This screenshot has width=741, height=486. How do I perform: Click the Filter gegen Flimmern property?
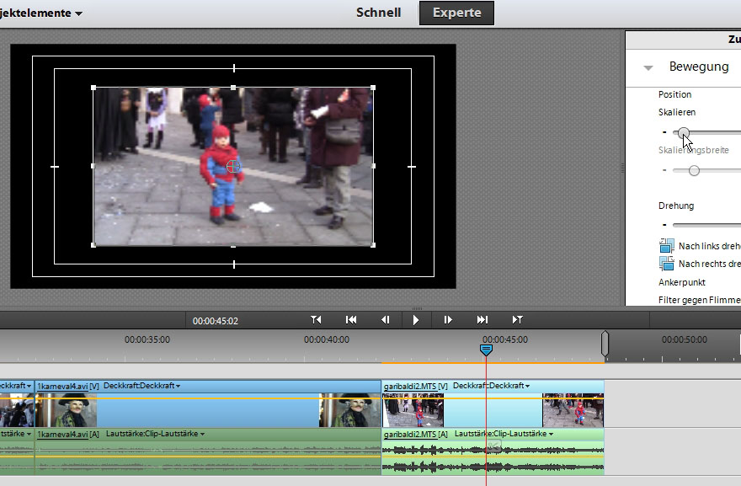[x=700, y=300]
